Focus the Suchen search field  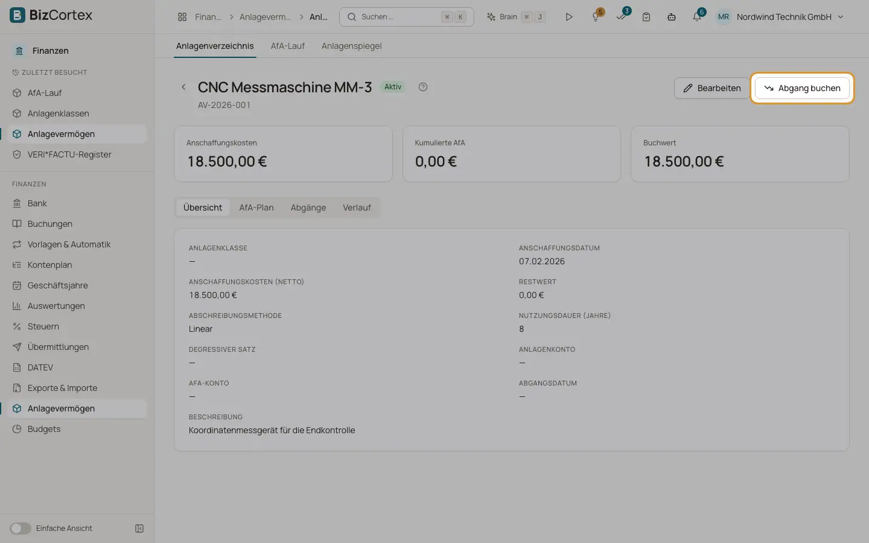(x=407, y=17)
